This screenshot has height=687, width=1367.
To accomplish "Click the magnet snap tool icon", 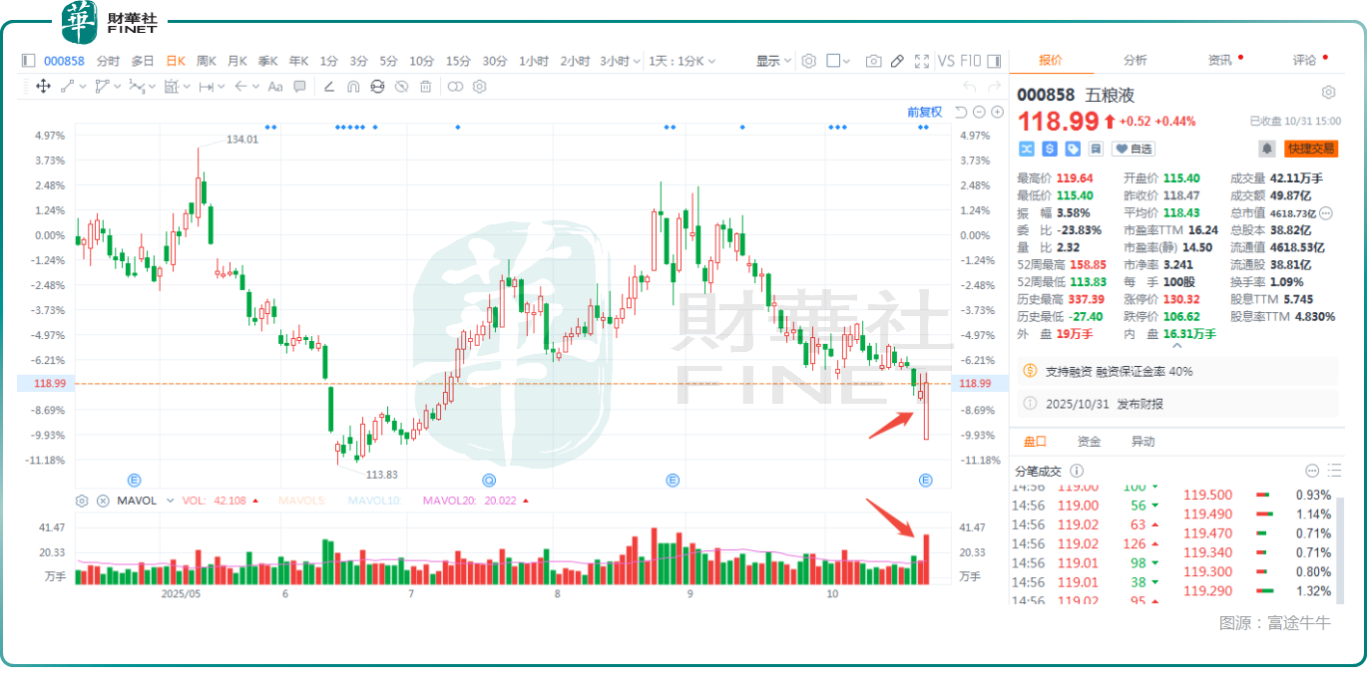I will (x=352, y=87).
